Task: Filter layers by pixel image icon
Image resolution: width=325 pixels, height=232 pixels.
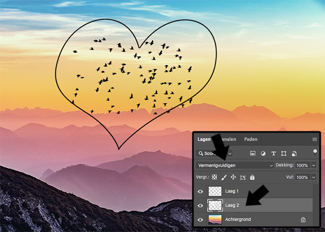Action: pos(252,153)
